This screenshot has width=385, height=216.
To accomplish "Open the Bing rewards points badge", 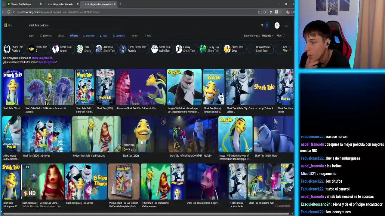I will [265, 25].
